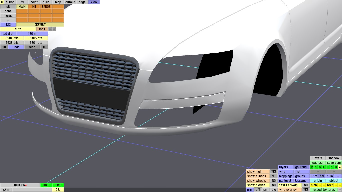Select the big size option
This screenshot has height=192, width=342.
tap(274, 190)
